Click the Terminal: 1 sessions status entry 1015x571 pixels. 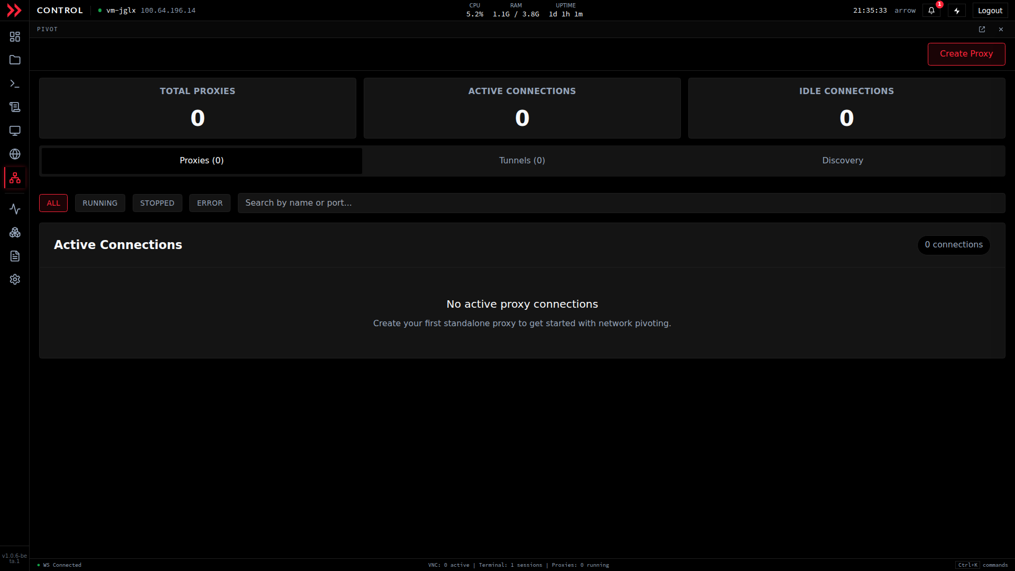tap(511, 565)
